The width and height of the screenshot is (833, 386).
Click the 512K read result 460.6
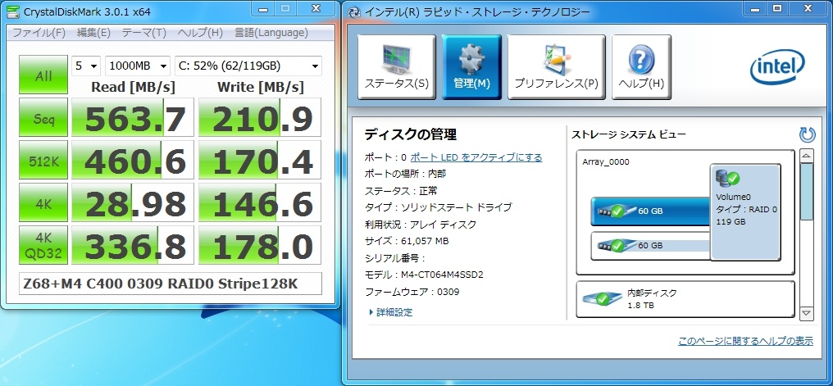tap(133, 160)
